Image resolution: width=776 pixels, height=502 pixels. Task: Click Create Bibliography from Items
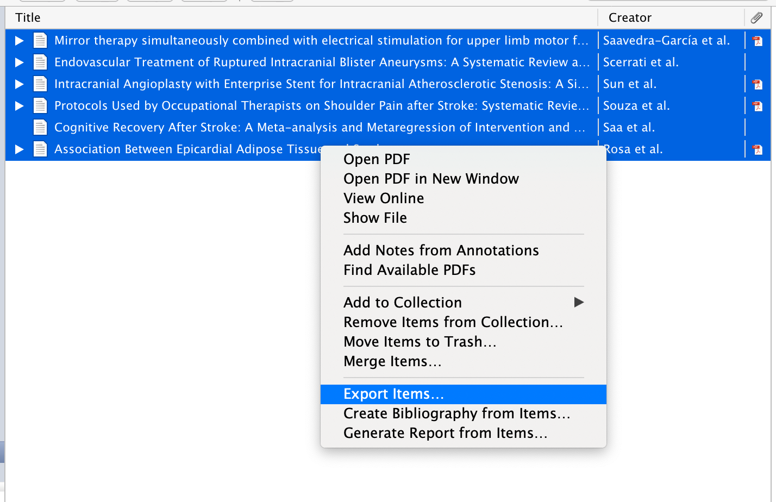[x=456, y=413]
